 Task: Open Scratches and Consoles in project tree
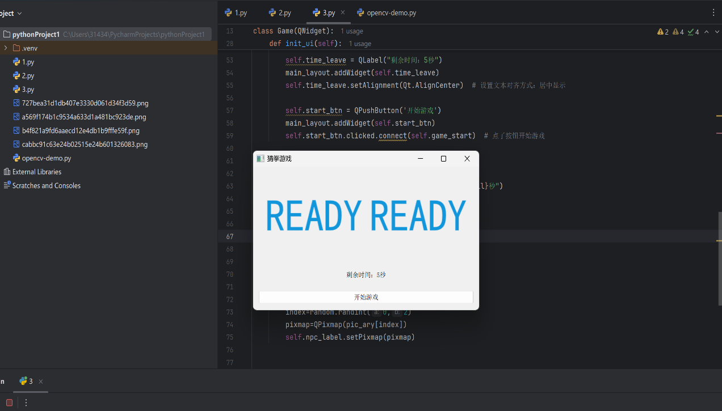[46, 185]
